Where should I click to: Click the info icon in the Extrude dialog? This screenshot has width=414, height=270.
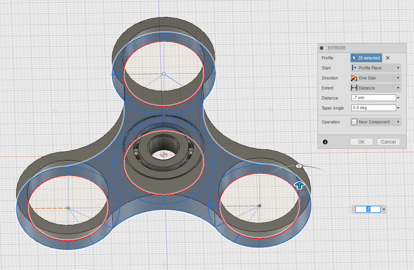tap(325, 142)
